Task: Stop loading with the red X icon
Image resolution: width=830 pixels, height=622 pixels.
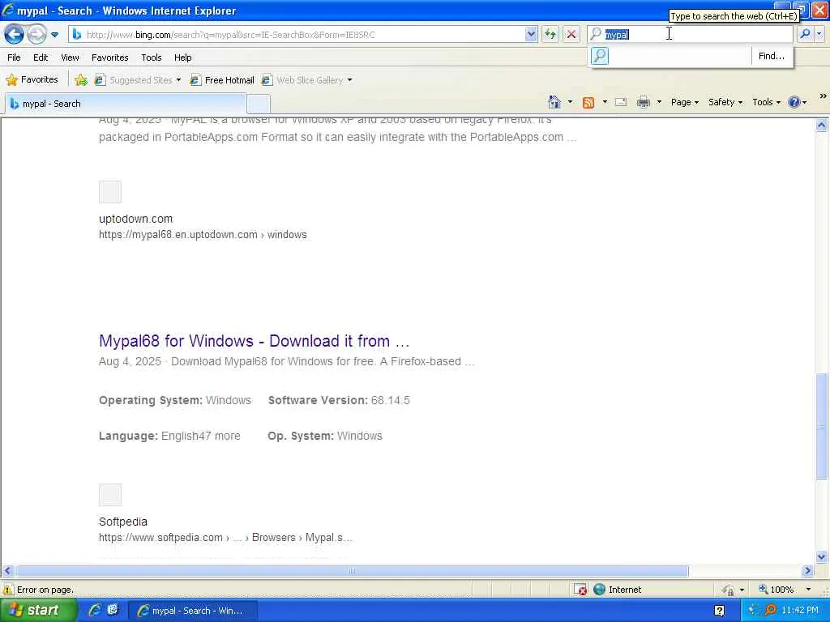Action: 571,35
